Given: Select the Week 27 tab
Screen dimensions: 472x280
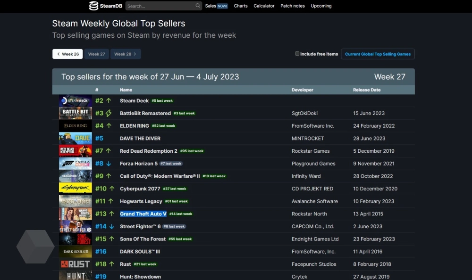Looking at the screenshot, I should 96,54.
